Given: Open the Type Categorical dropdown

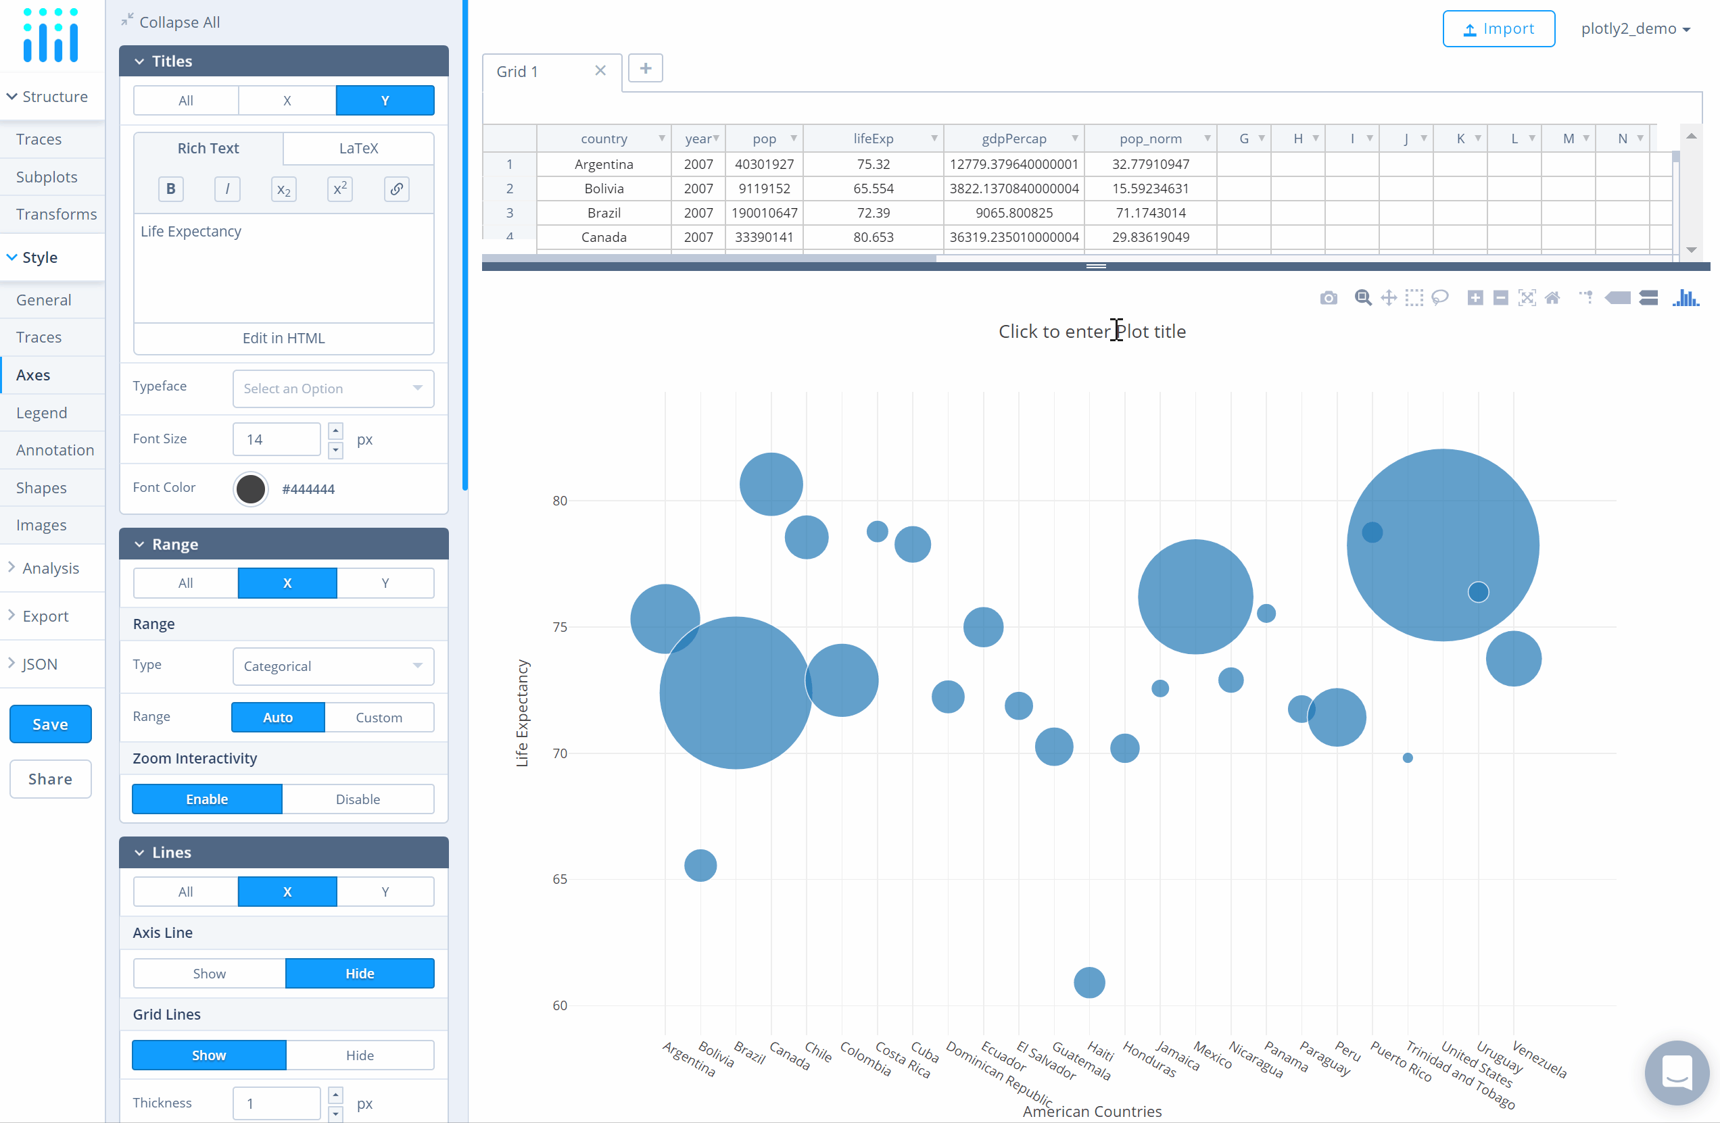Looking at the screenshot, I should pyautogui.click(x=333, y=666).
